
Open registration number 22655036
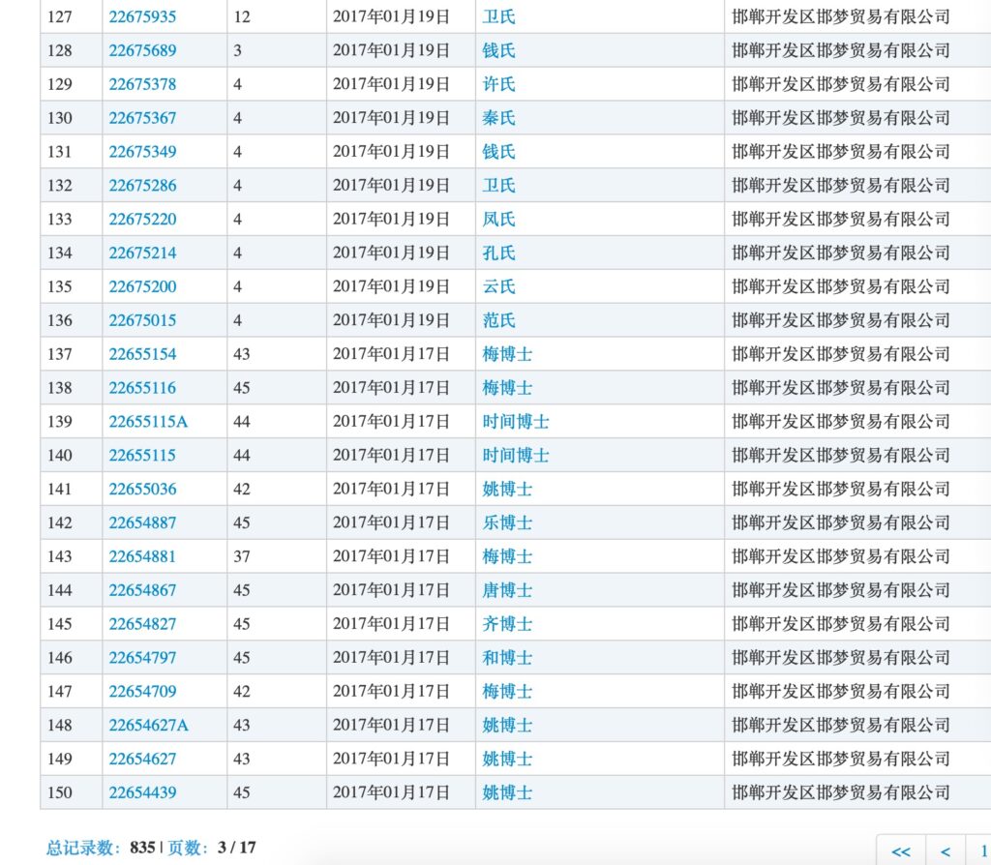142,489
